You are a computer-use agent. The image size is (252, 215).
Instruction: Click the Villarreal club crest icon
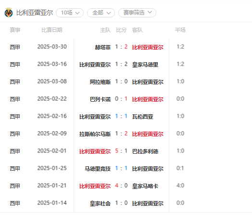[x=9, y=13]
